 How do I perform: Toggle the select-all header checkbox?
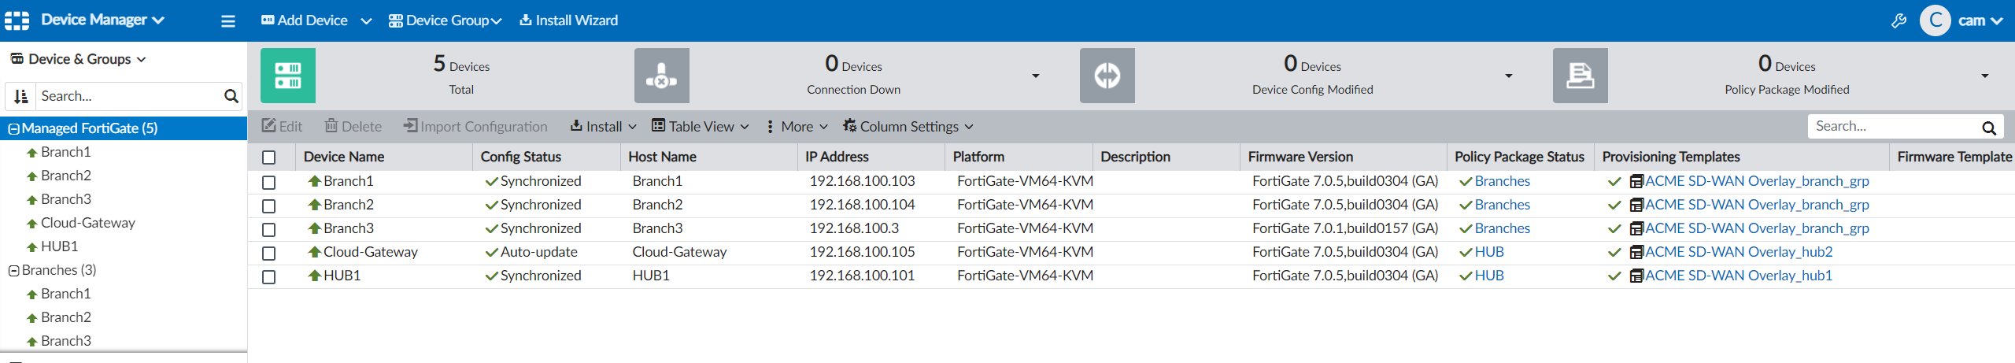[269, 157]
